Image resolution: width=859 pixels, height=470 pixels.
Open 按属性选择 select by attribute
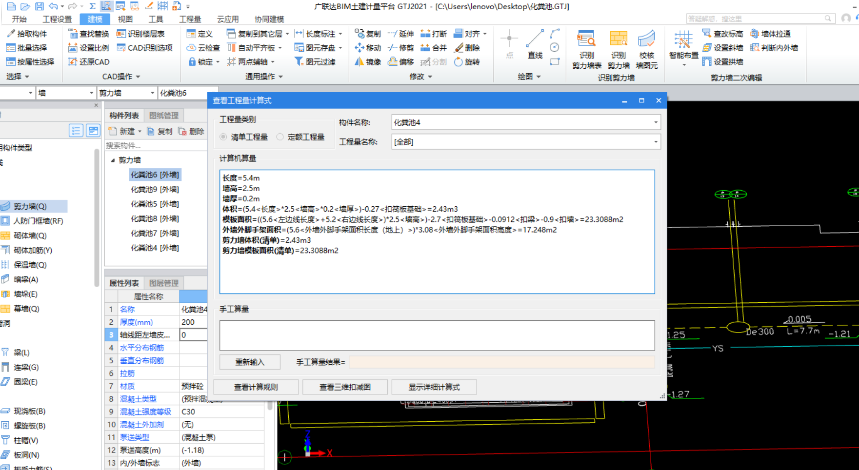click(x=30, y=62)
